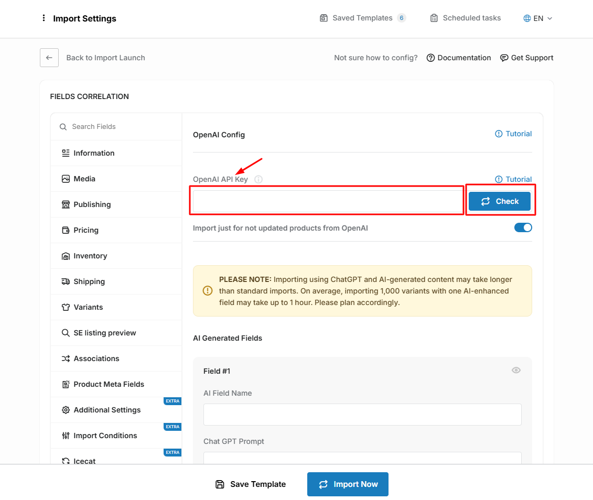The image size is (593, 500).
Task: Click Back to Import Launch text
Action: (105, 58)
